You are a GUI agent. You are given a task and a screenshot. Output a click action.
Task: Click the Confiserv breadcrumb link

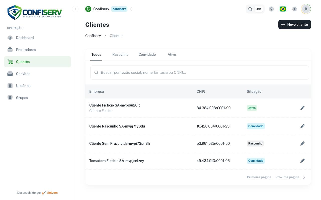pos(93,36)
